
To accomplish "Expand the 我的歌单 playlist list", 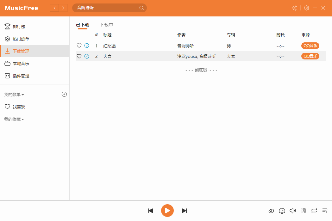I will pos(13,94).
